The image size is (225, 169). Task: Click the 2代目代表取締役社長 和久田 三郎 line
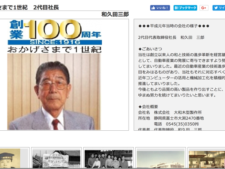(171, 38)
